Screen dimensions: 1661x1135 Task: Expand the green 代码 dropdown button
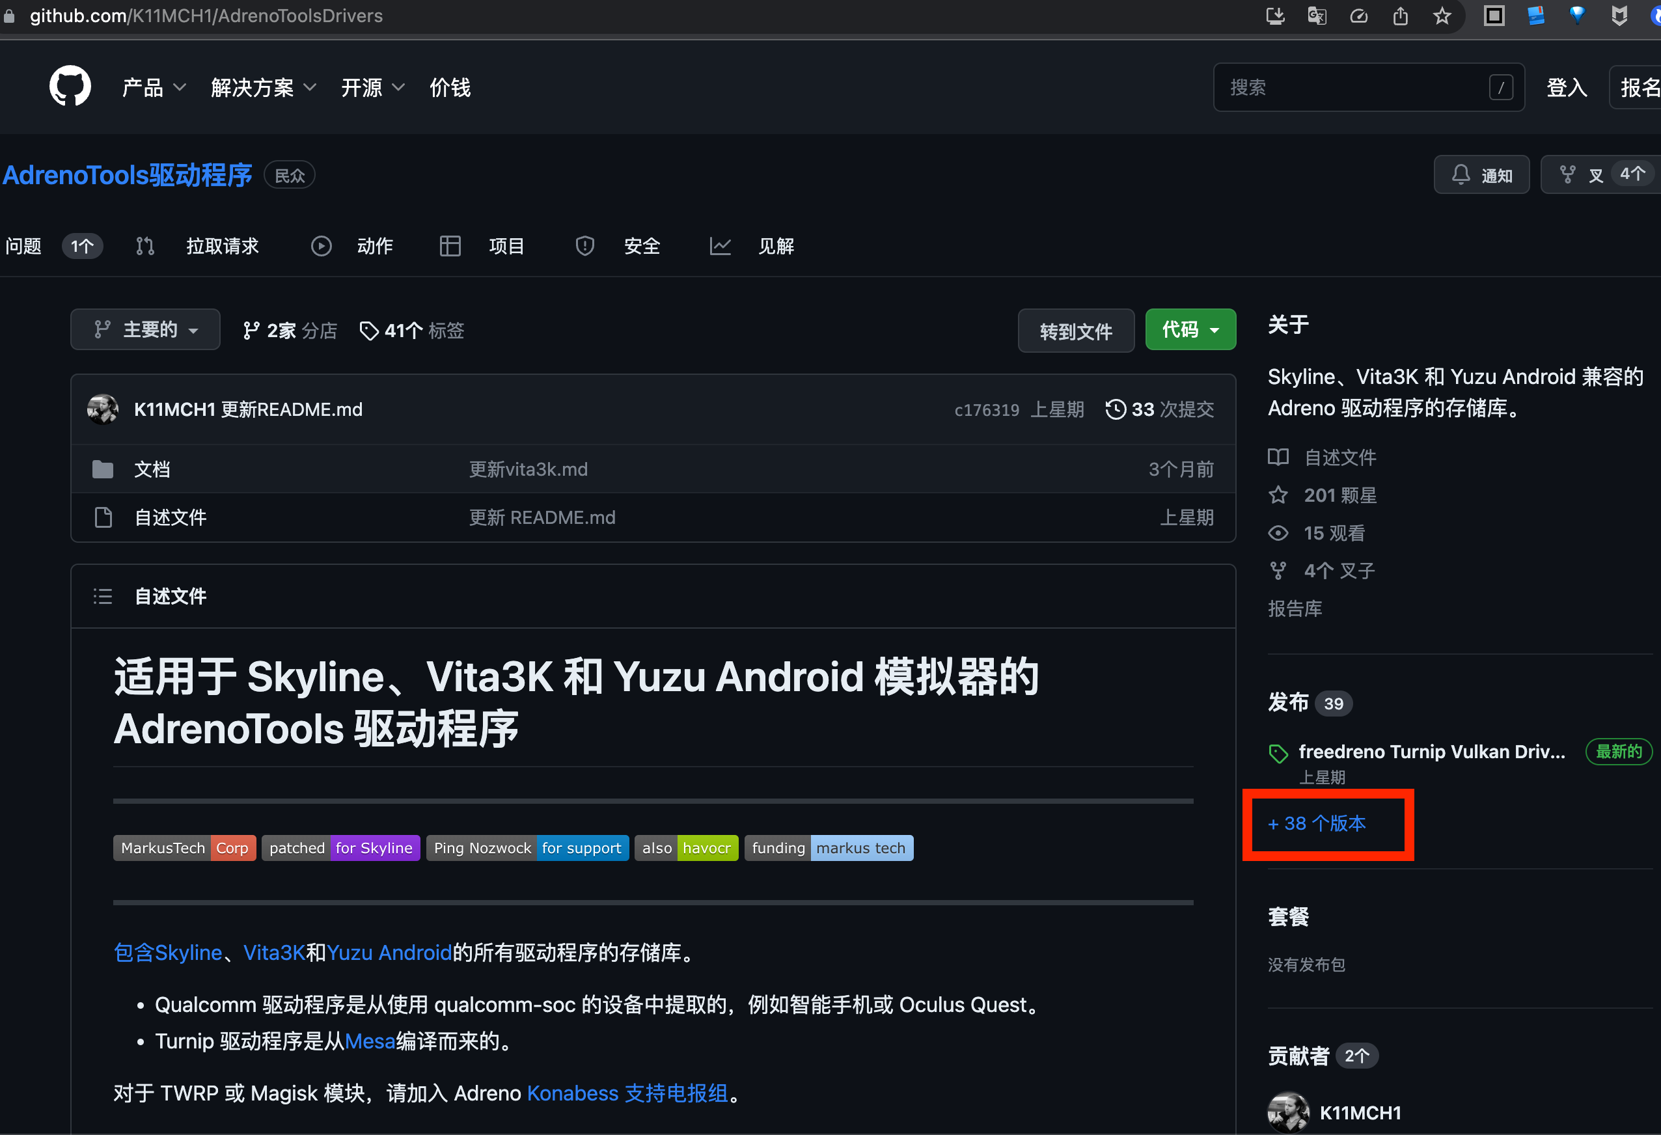tap(1190, 329)
